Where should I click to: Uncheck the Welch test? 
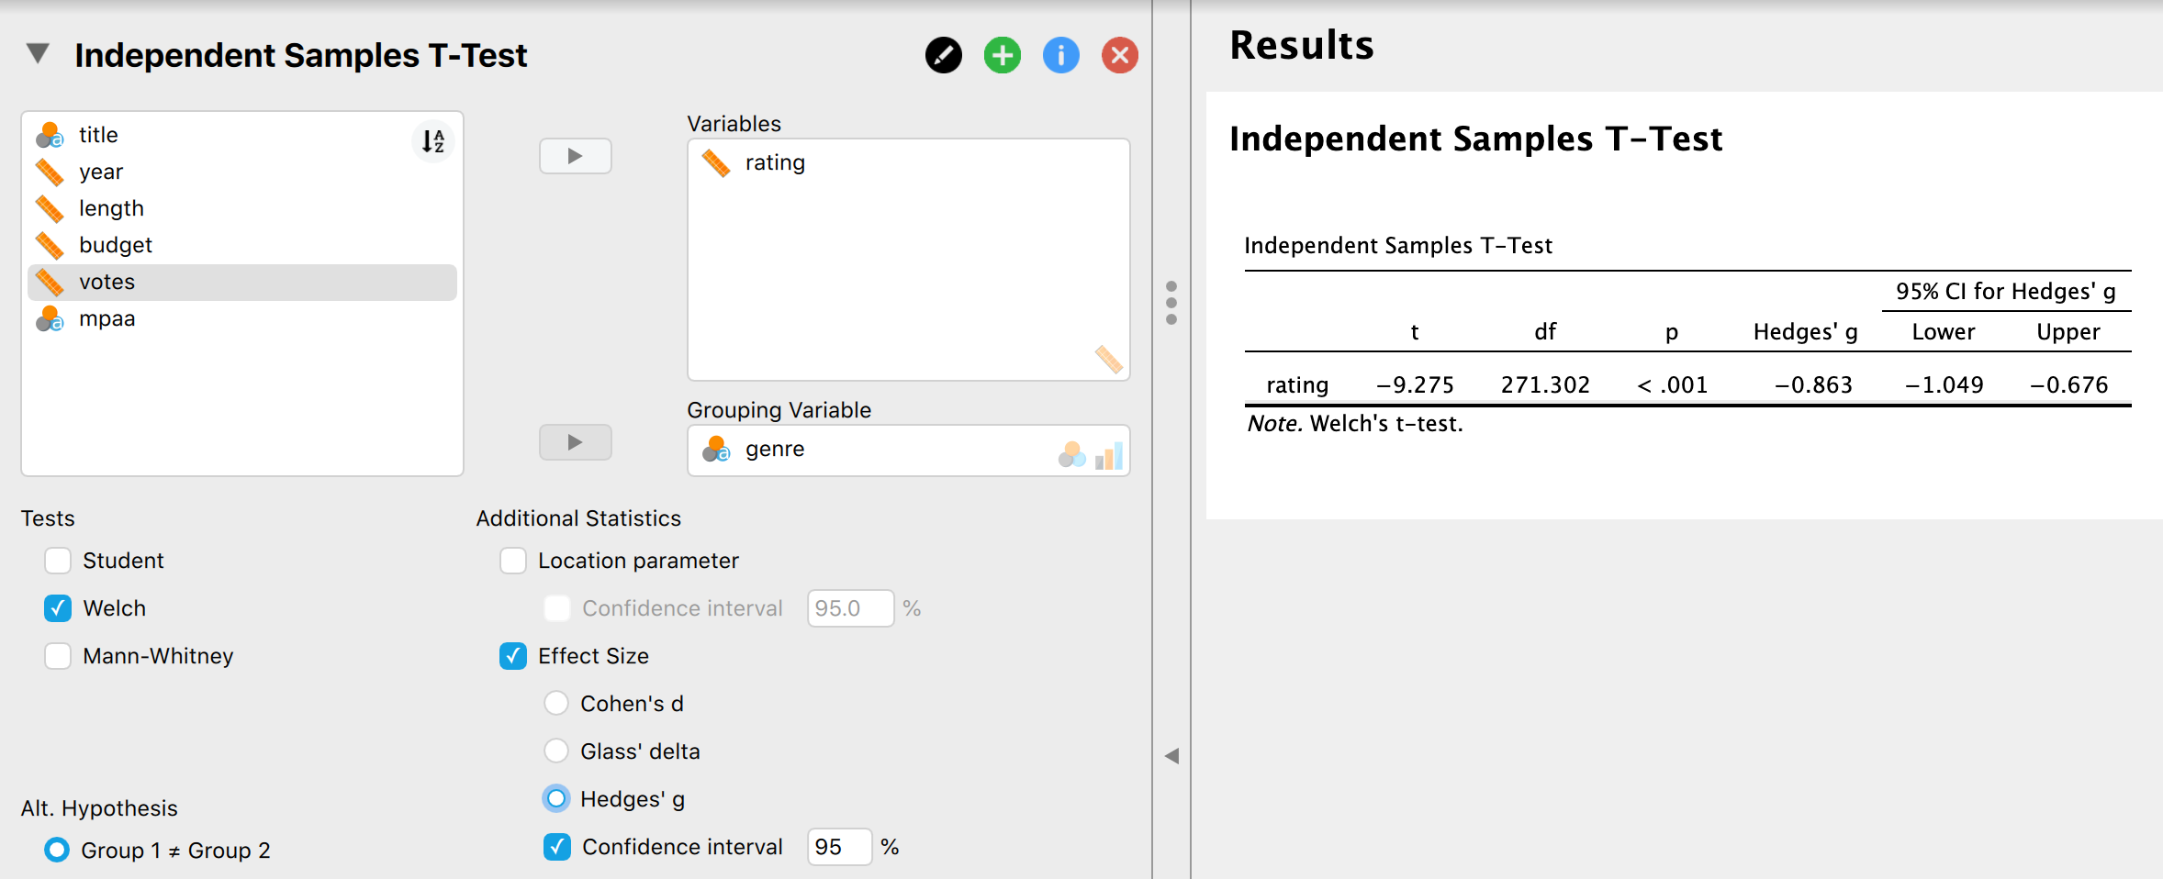click(x=57, y=608)
